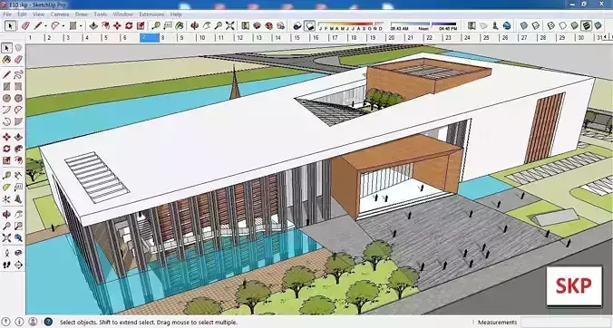613x328 pixels.
Task: Select the Arc tool in top toolbar
Action: pos(55,25)
